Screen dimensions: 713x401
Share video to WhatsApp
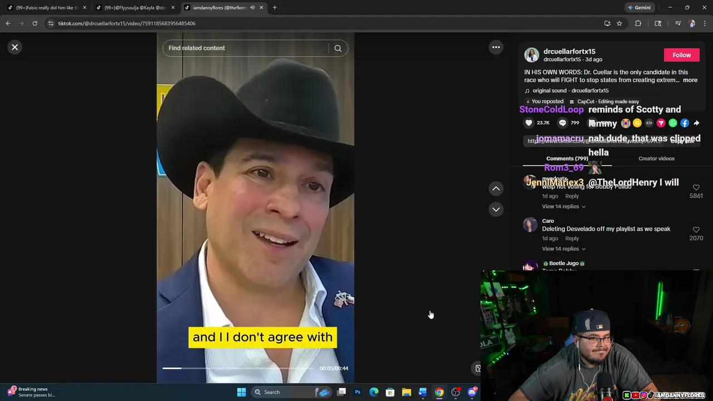(x=673, y=123)
